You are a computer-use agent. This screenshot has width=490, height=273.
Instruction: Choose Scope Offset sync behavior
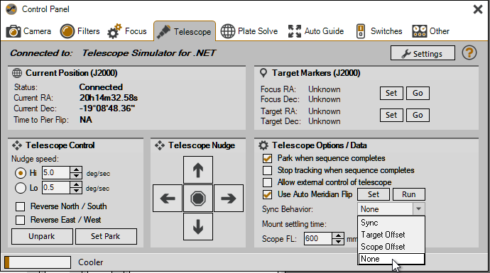391,247
